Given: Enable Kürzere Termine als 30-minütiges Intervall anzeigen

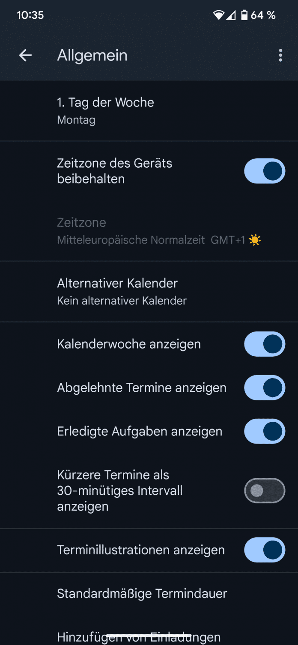Looking at the screenshot, I should tap(264, 491).
